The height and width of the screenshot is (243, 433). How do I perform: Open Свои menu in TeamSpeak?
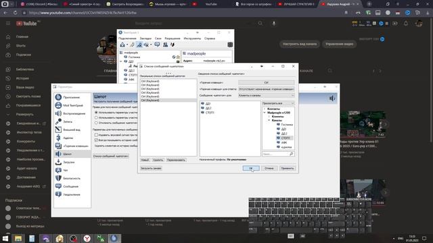(158, 38)
